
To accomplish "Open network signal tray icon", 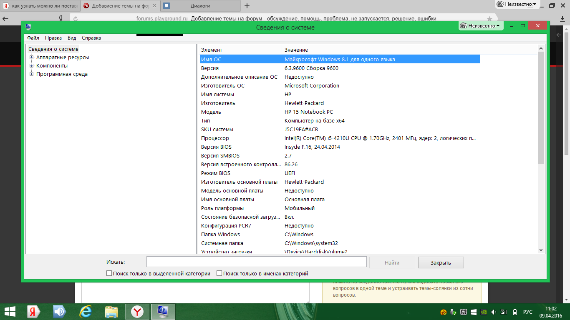I will click(x=504, y=312).
